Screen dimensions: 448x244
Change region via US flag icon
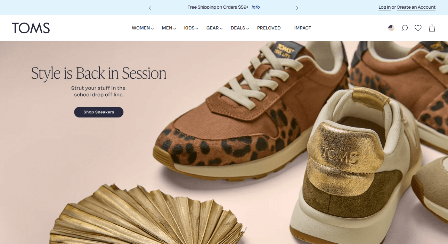(x=391, y=28)
